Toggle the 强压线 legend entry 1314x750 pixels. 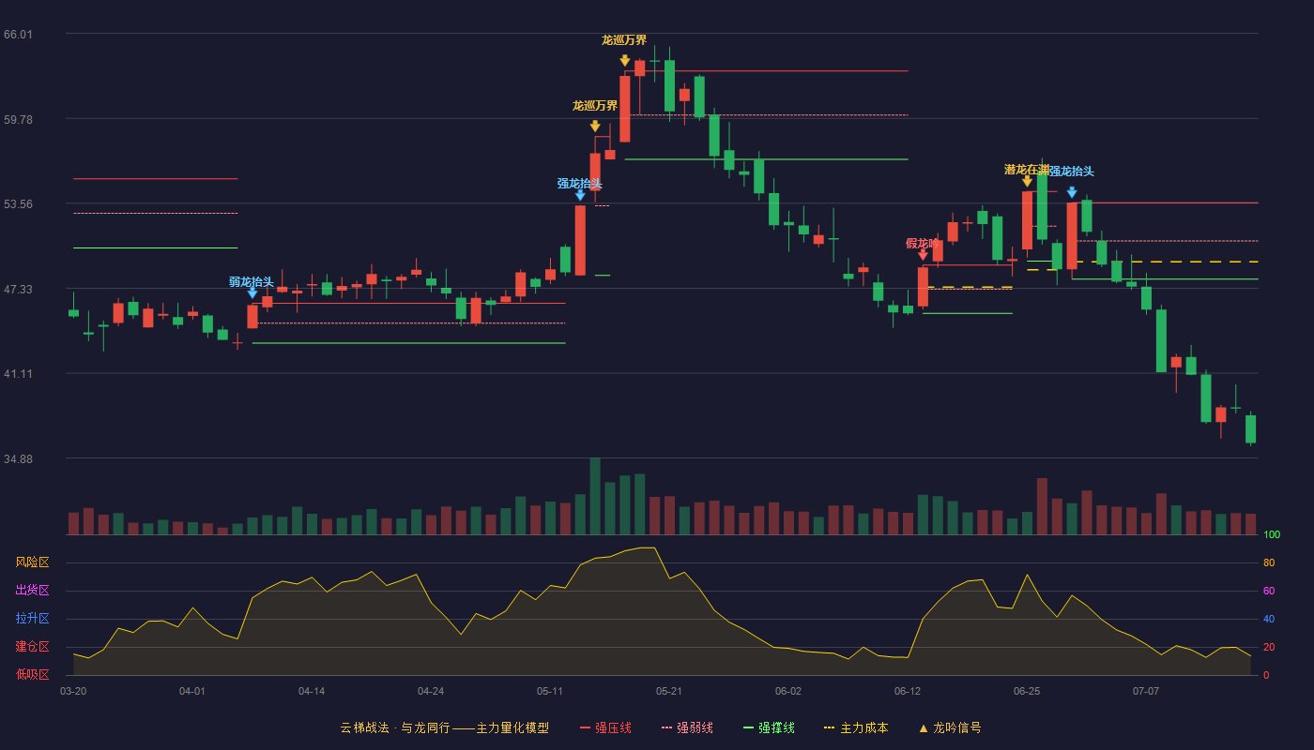[x=605, y=727]
